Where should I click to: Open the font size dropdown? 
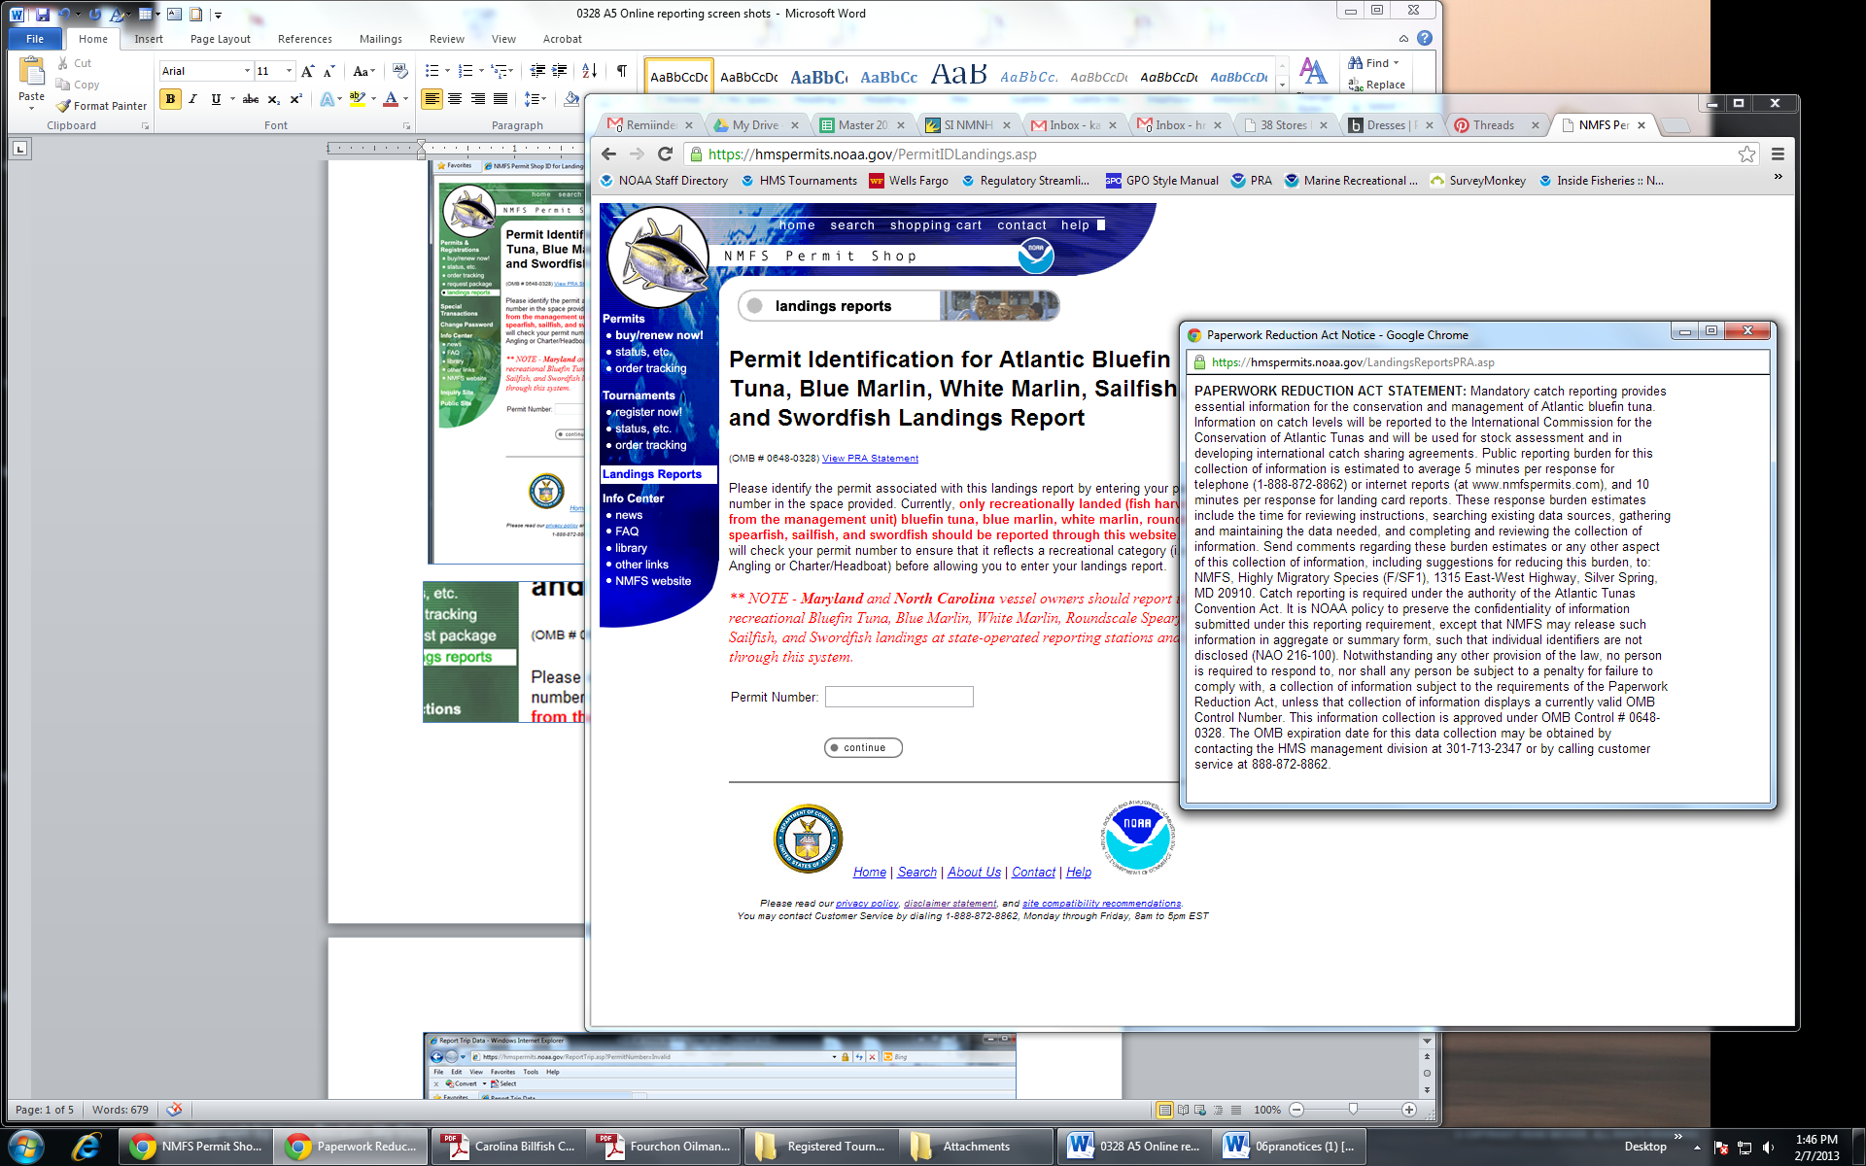(289, 71)
